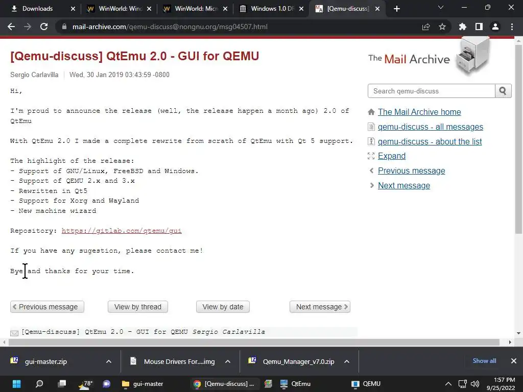Show all downloads
The image size is (523, 392).
tap(484, 361)
